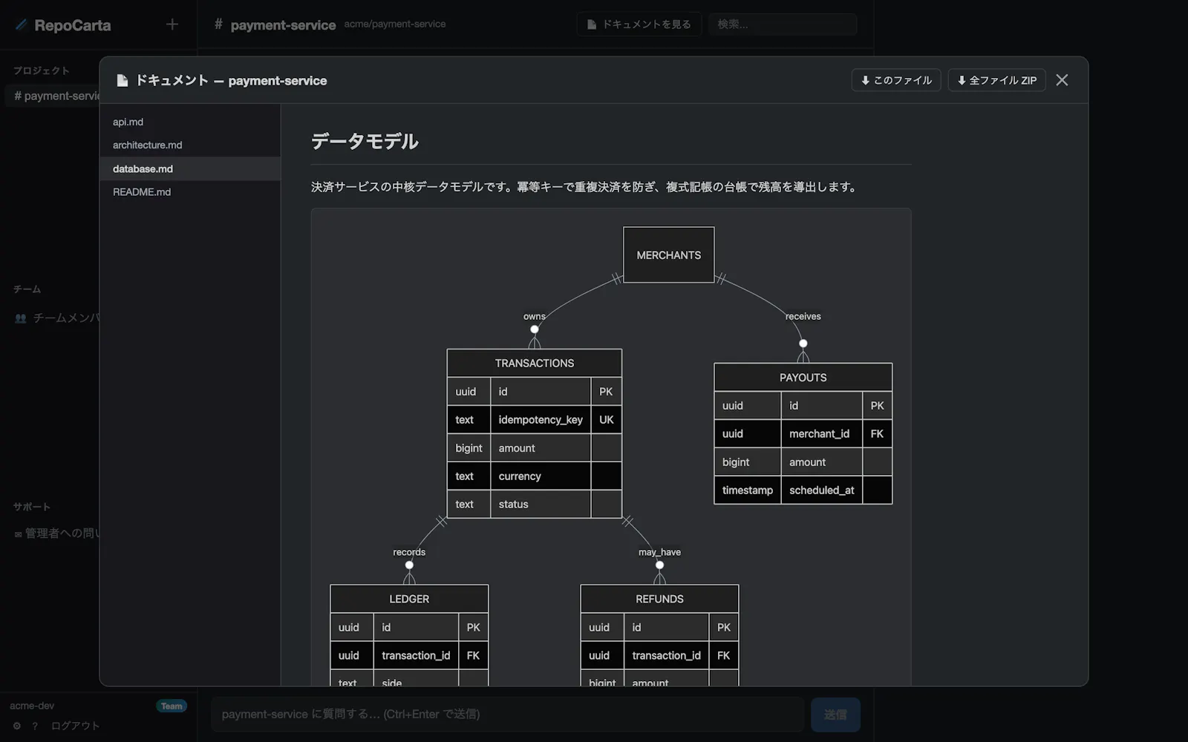The image size is (1188, 742).
Task: Click the acme-dev account name
Action: [32, 706]
